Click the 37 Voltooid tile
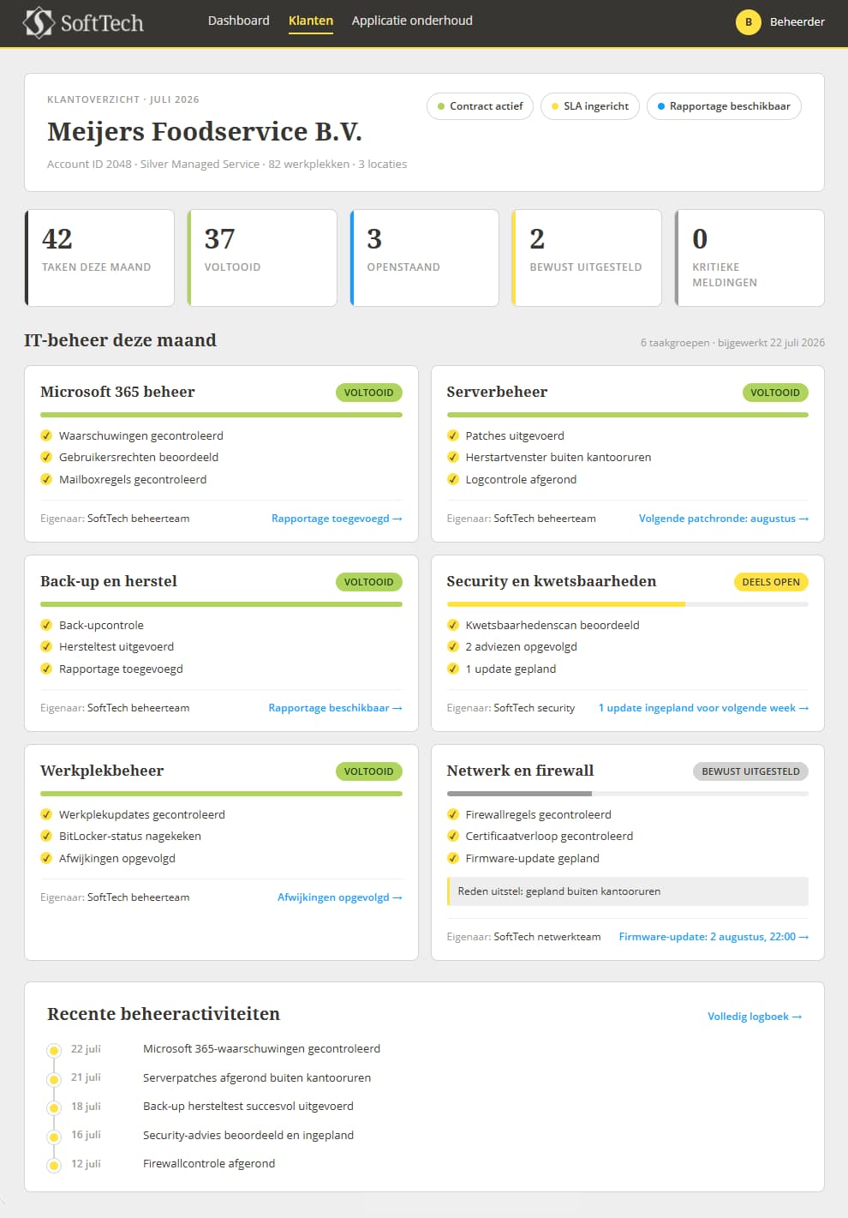The height and width of the screenshot is (1218, 848). (x=262, y=258)
